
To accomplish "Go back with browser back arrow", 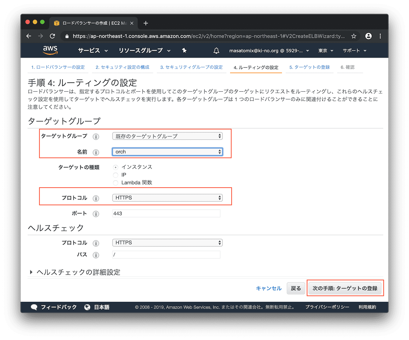I will tap(29, 36).
